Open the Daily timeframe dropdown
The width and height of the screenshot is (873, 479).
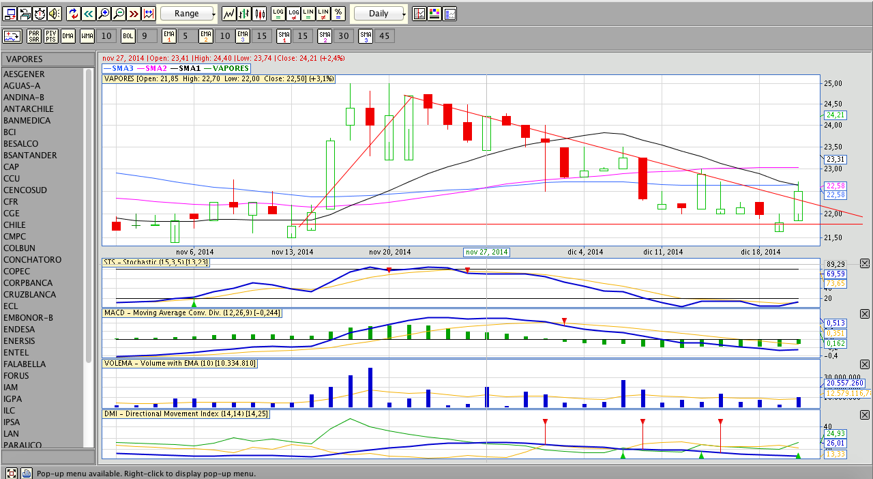pyautogui.click(x=378, y=14)
